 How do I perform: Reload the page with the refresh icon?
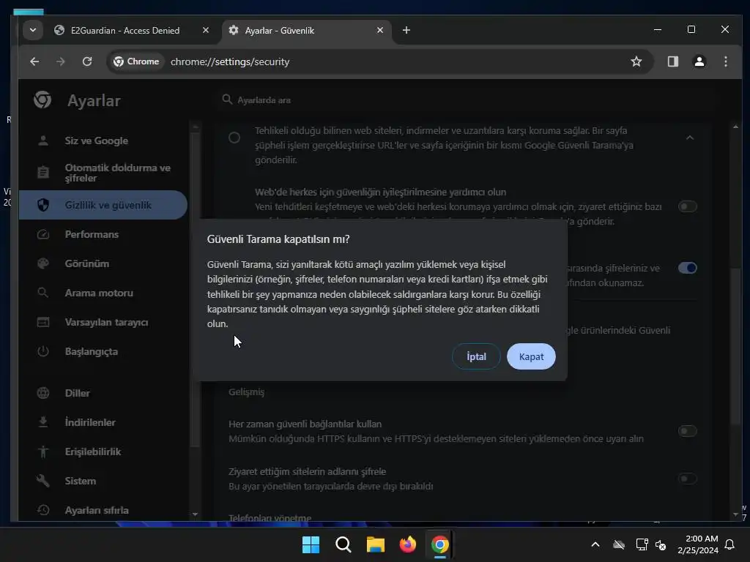(x=87, y=61)
